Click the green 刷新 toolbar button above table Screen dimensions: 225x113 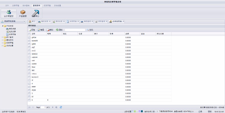59,30
